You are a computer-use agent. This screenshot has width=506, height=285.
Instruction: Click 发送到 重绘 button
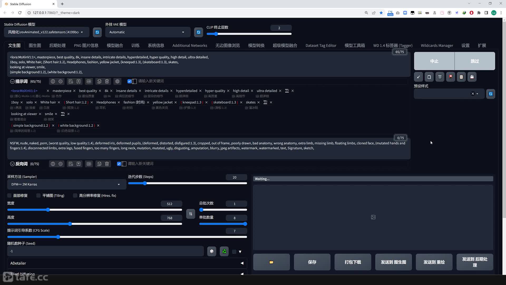point(434,262)
